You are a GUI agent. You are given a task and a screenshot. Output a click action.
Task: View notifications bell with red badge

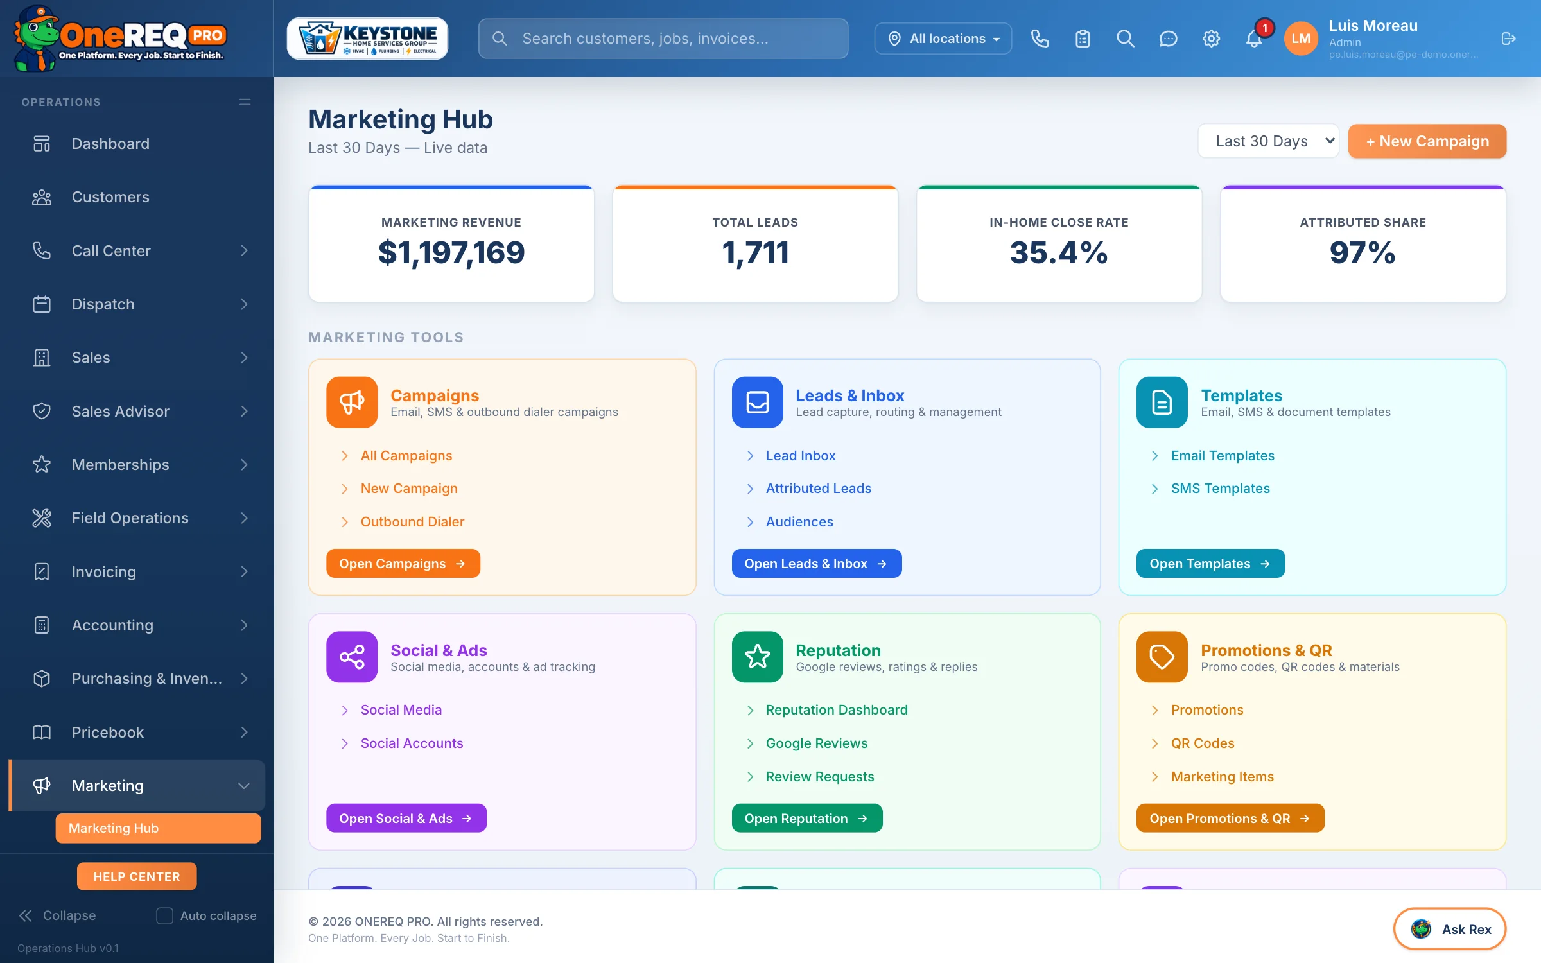[1254, 39]
